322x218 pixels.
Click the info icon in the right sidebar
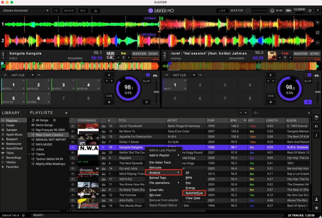tap(316, 135)
